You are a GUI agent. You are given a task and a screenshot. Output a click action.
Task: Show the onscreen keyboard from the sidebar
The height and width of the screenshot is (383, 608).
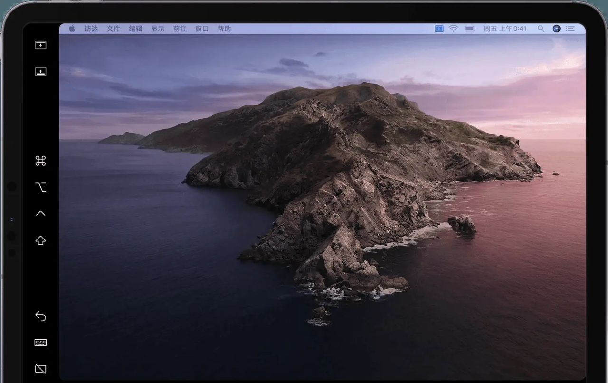40,343
